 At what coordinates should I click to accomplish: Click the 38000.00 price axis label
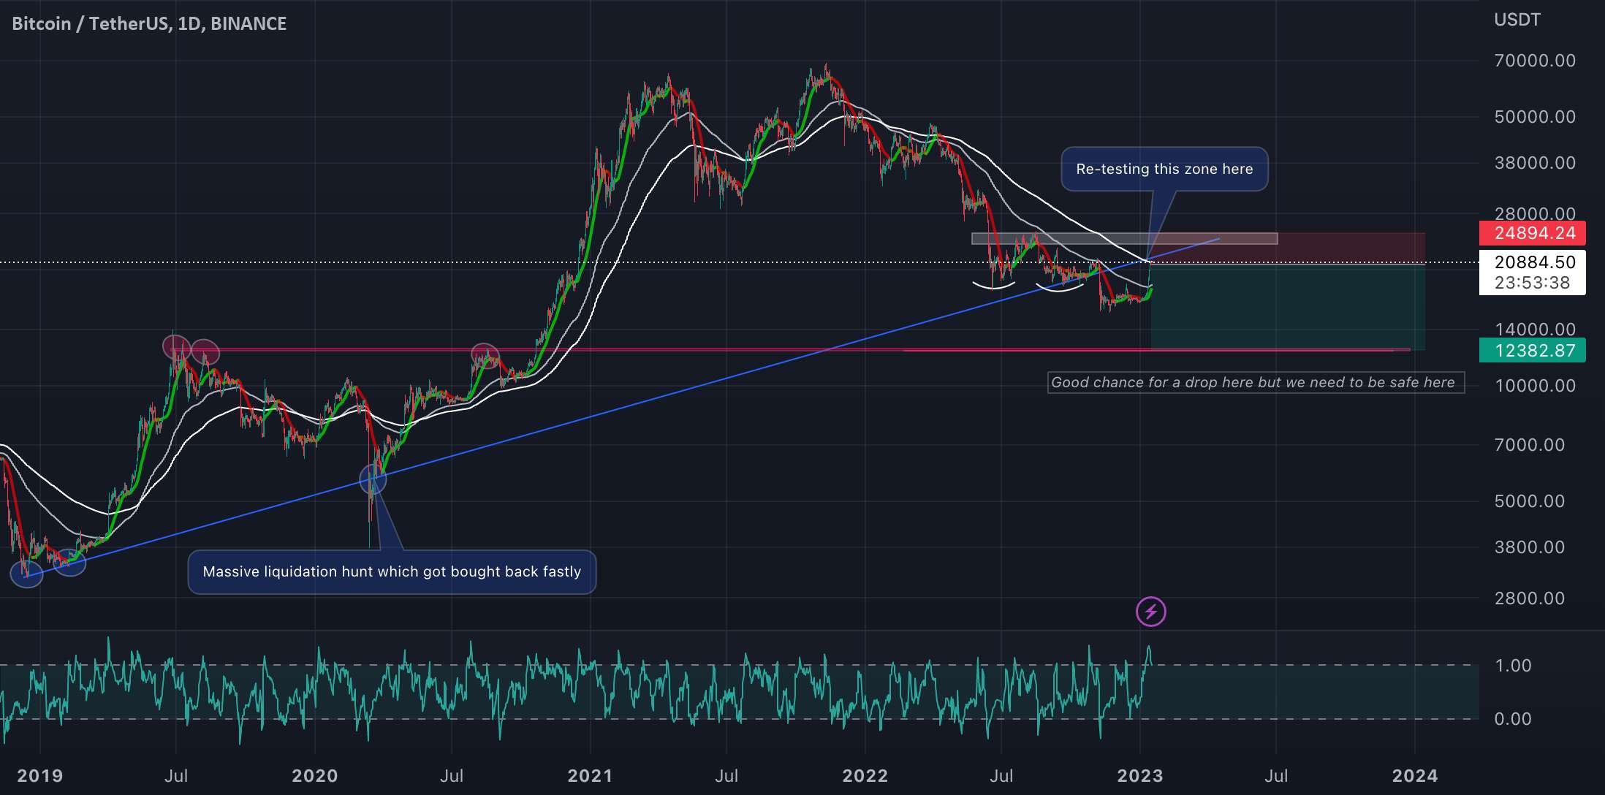coord(1535,163)
